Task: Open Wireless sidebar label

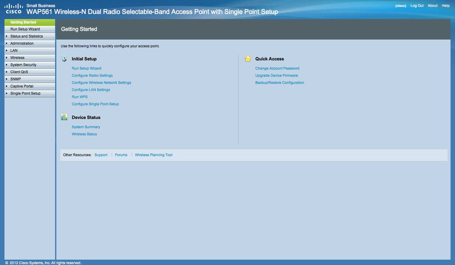Action: [x=17, y=58]
